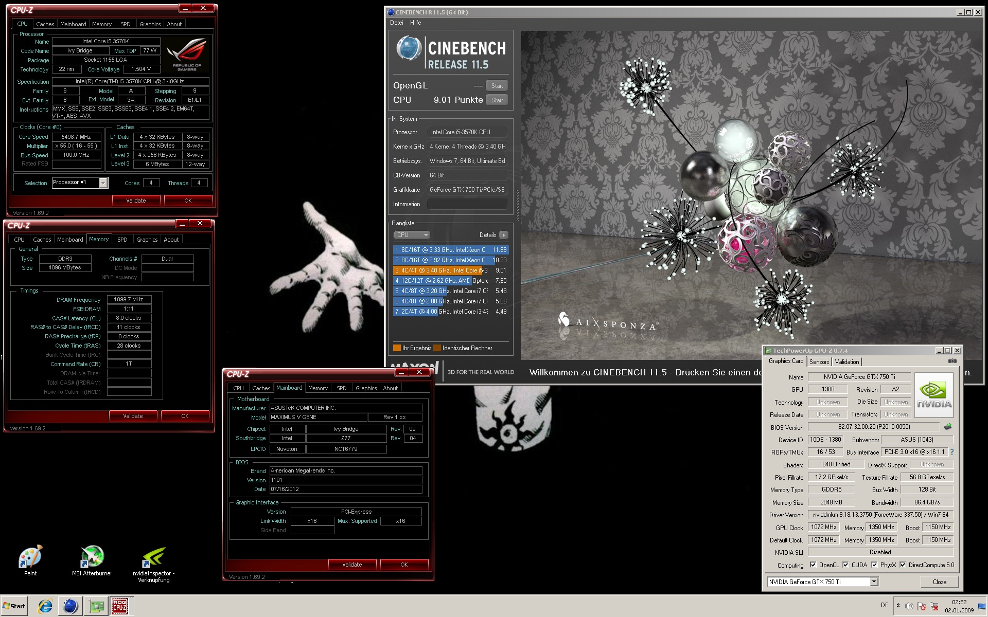Click Validate in the CPU tab window
The width and height of the screenshot is (988, 617).
pos(136,201)
